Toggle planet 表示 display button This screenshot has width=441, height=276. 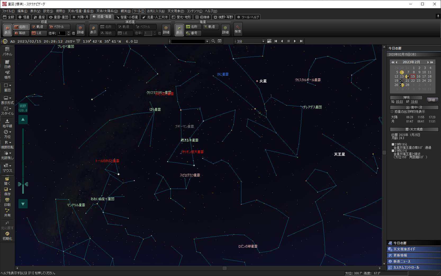tap(7, 30)
